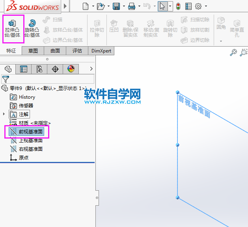Screen dimensions: 248x227
Task: Click middle handle point of 前视基准面 plane
Action: pyautogui.click(x=177, y=145)
